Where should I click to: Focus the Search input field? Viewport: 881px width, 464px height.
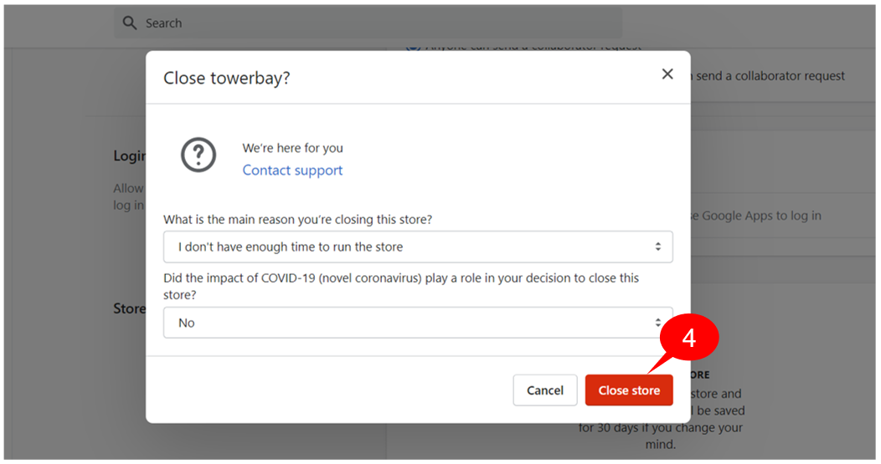368,23
